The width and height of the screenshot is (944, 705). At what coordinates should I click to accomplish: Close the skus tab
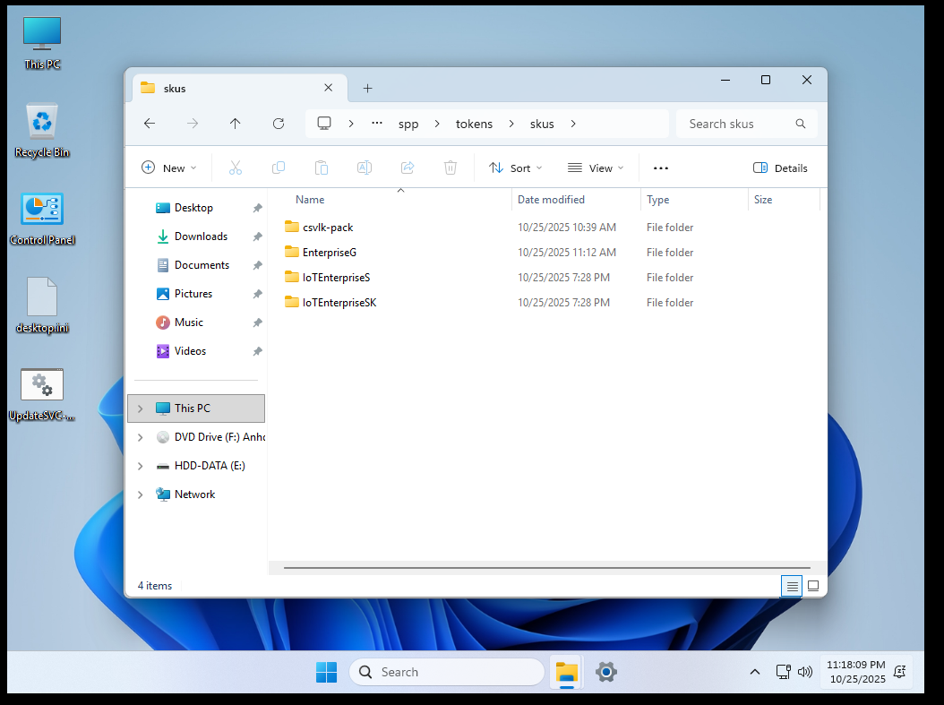pyautogui.click(x=328, y=88)
